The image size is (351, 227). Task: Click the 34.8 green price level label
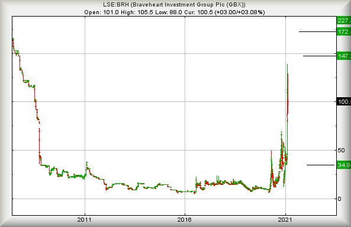344,165
